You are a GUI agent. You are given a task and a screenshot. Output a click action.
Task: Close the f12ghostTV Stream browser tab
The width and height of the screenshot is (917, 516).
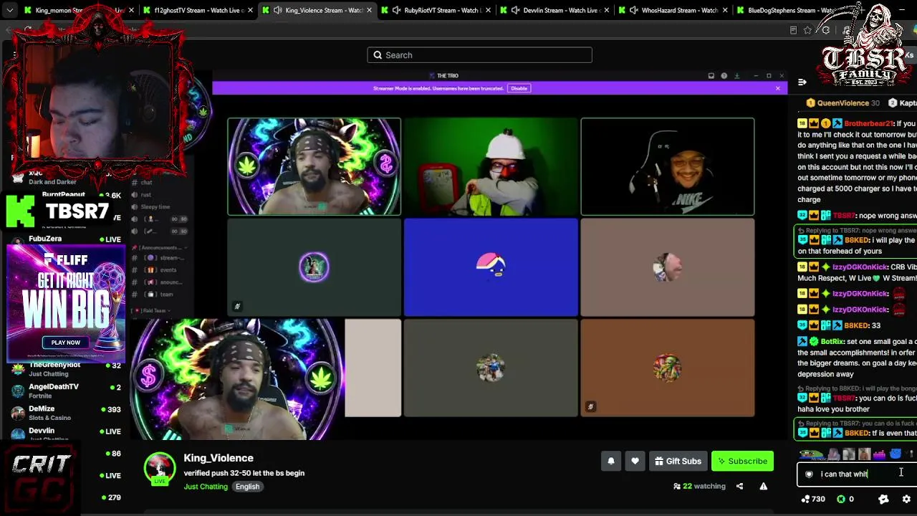click(x=249, y=10)
